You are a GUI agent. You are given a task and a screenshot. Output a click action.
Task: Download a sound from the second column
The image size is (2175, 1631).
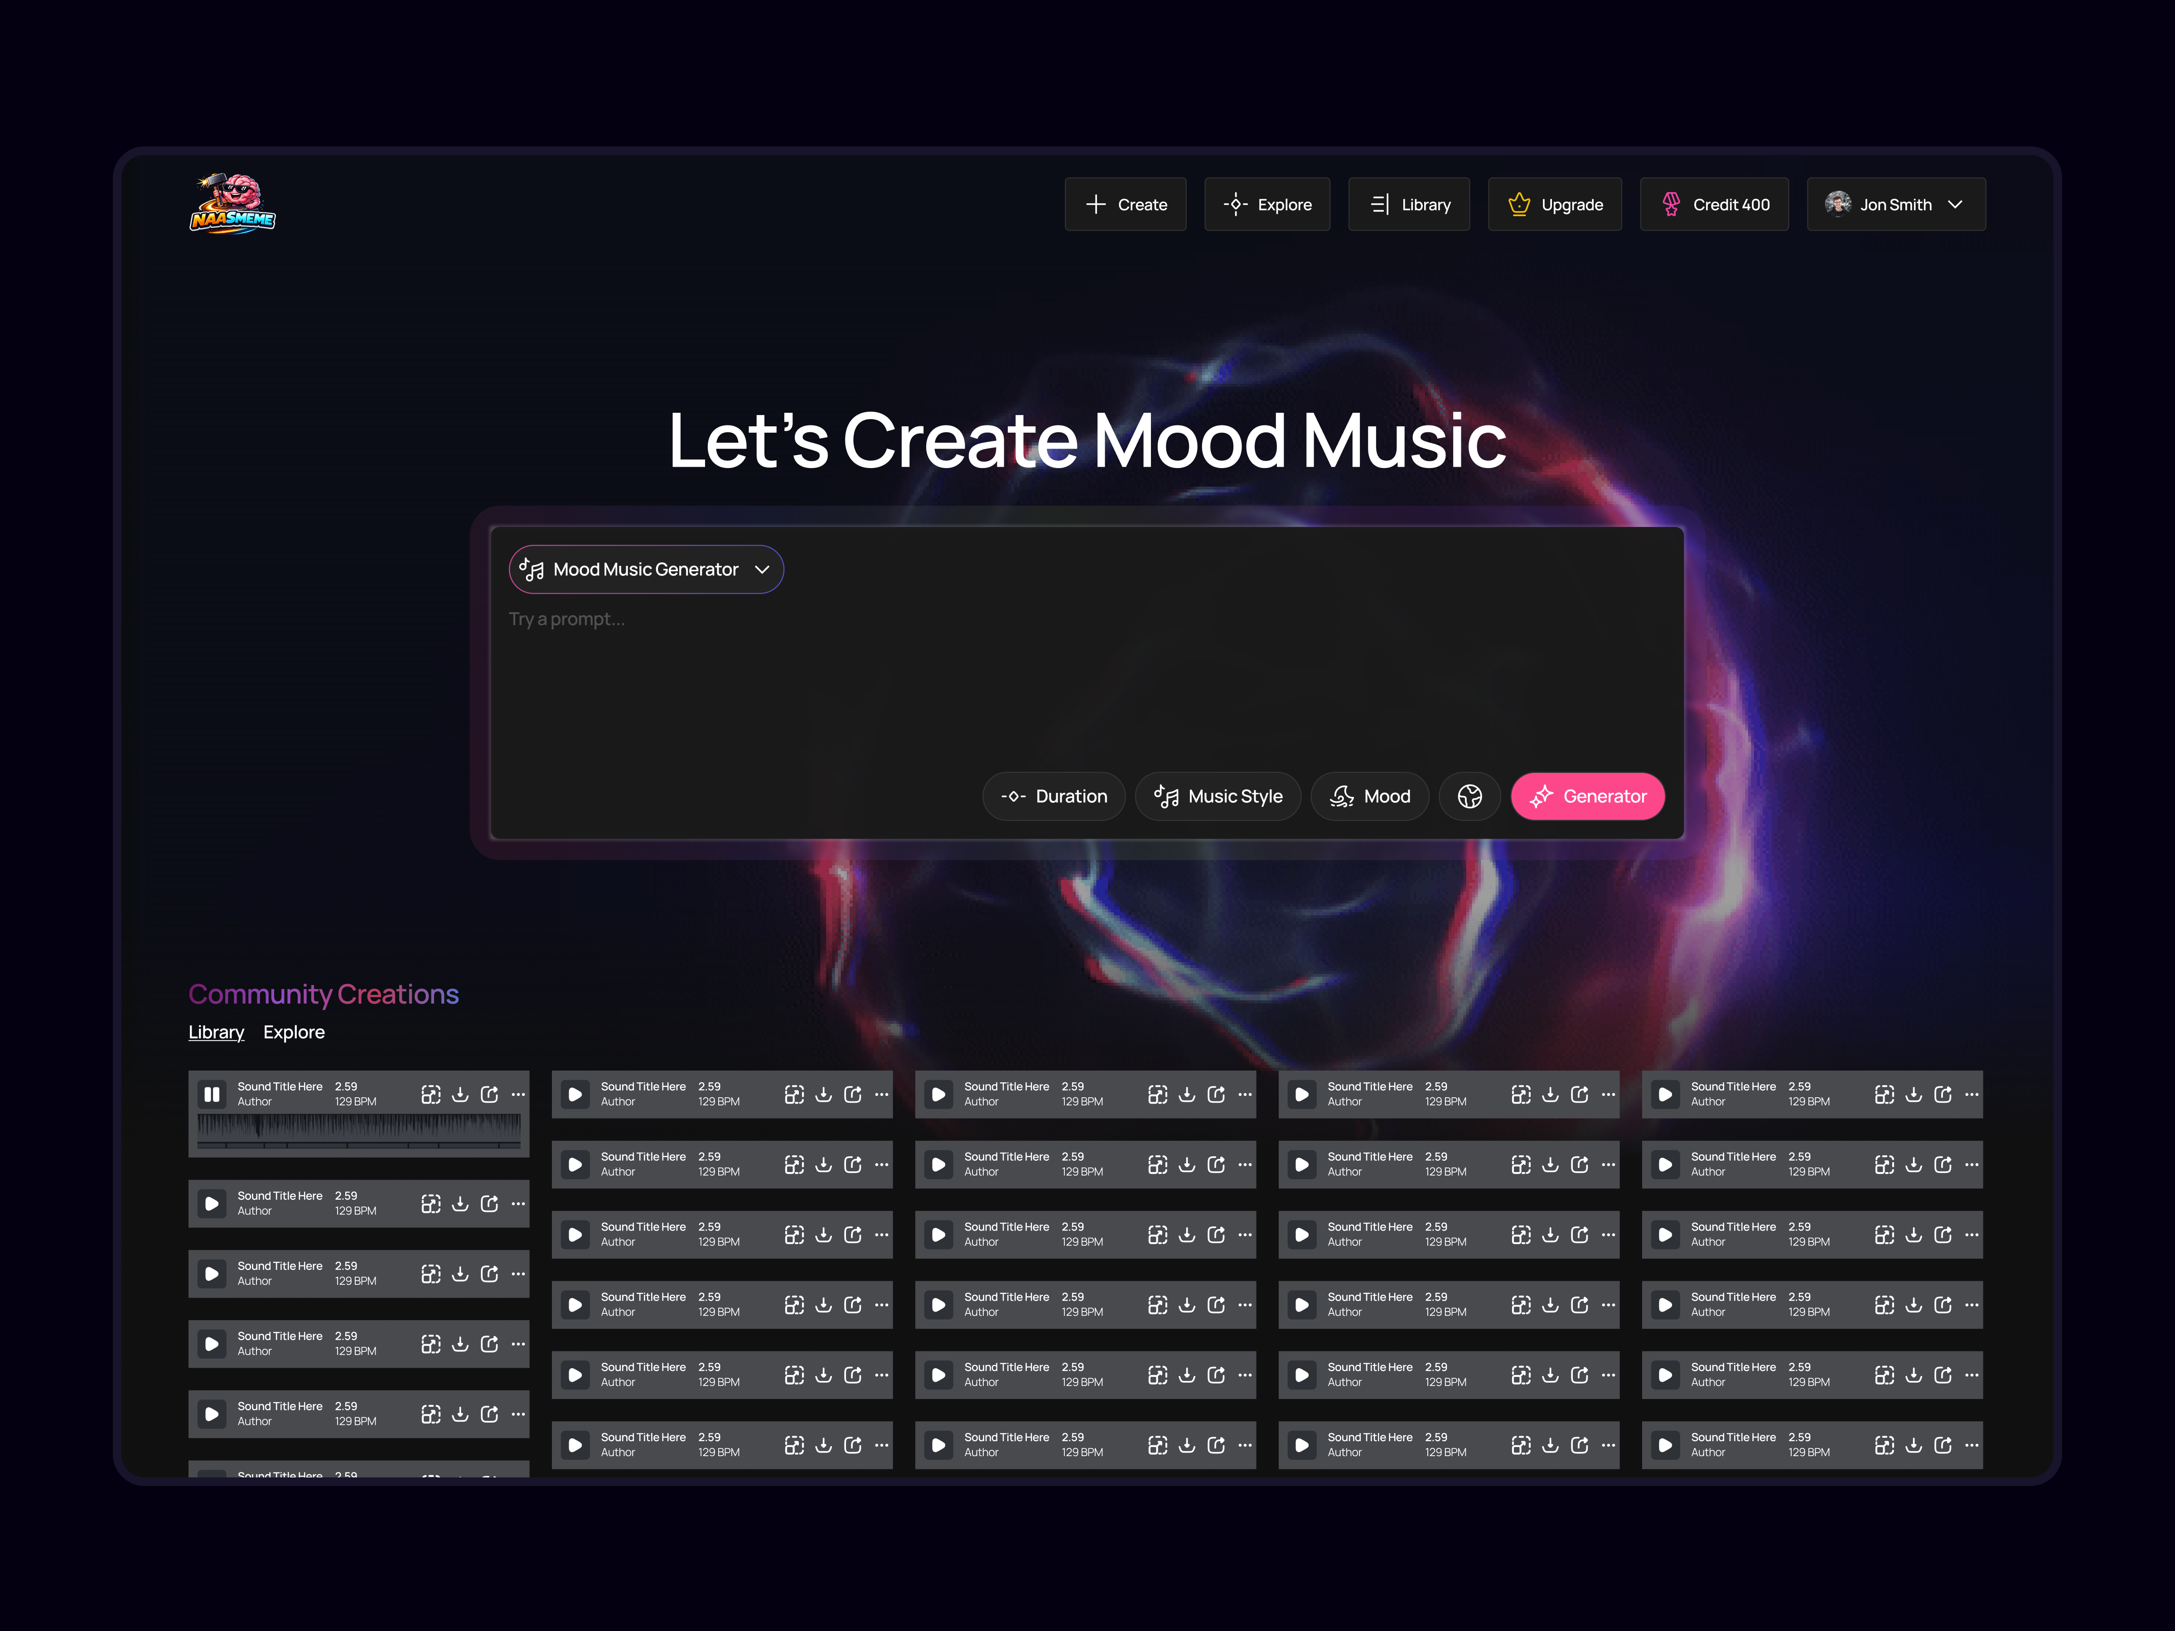[824, 1094]
